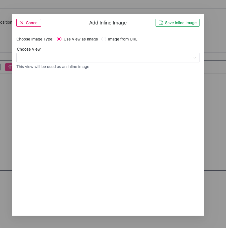This screenshot has width=226, height=228.
Task: Click the X icon inside Cancel button
Action: (x=22, y=23)
